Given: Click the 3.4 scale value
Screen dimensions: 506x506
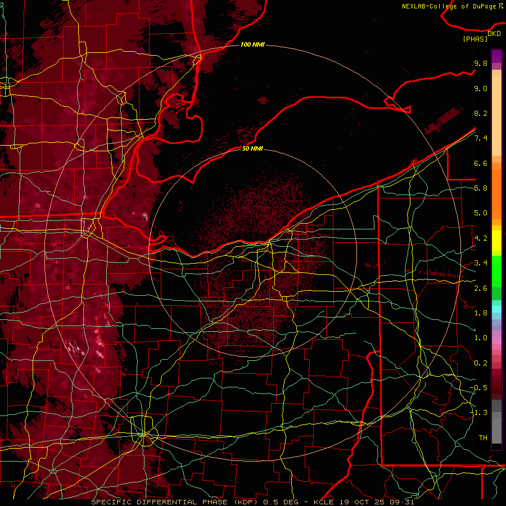Looking at the screenshot, I should (x=481, y=263).
